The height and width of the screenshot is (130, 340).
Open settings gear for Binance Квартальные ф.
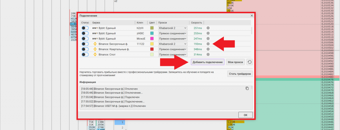pyautogui.click(x=208, y=49)
